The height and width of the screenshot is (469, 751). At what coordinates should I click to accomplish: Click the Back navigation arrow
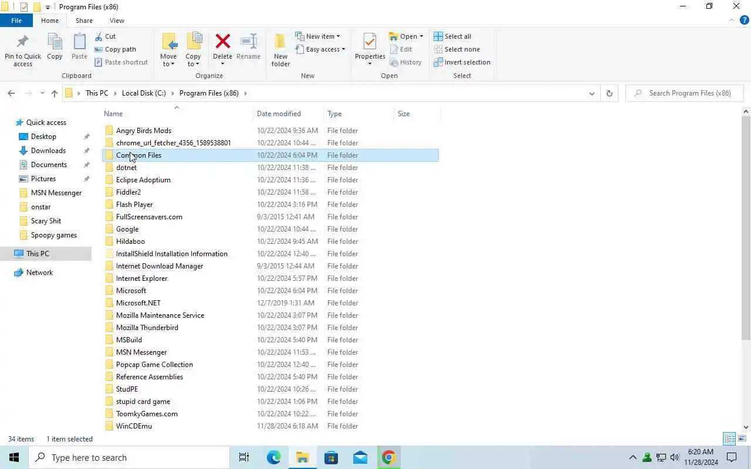point(11,93)
